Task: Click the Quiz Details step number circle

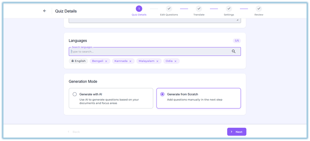Action: point(139,9)
